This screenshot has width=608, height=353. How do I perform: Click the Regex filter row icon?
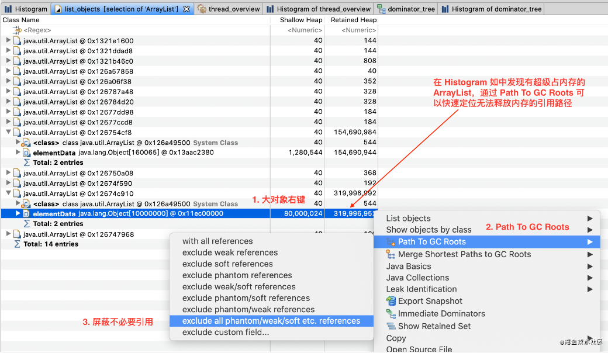pyautogui.click(x=17, y=30)
